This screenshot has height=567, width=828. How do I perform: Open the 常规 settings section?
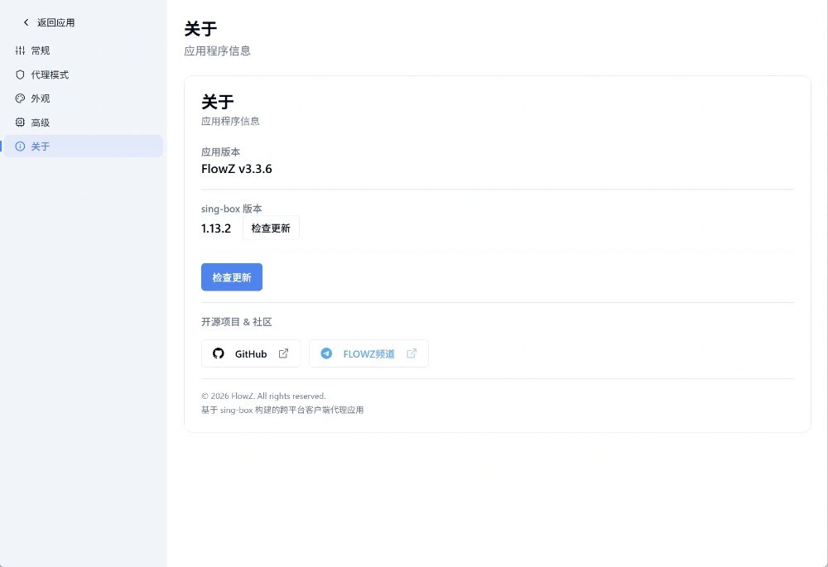pos(84,50)
